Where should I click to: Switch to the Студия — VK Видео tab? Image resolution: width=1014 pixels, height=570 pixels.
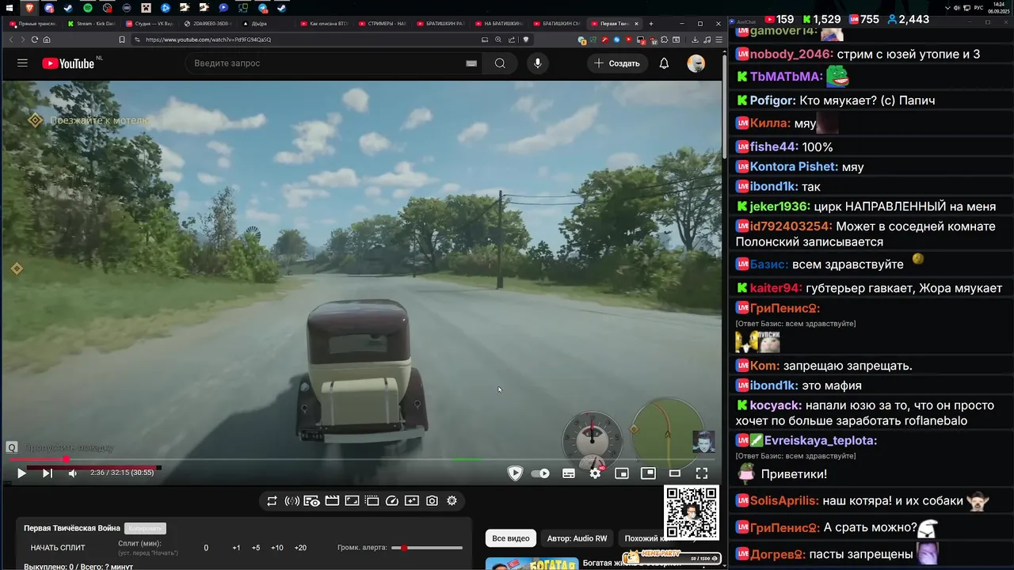[149, 24]
